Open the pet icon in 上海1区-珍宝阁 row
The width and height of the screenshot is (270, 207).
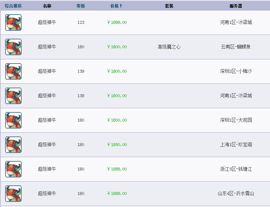click(x=13, y=145)
